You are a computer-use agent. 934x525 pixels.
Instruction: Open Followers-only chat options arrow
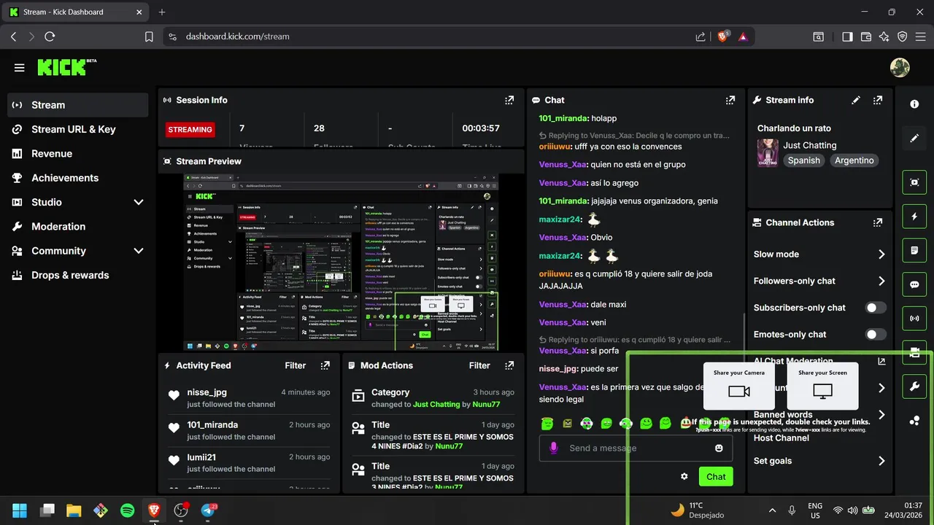881,281
